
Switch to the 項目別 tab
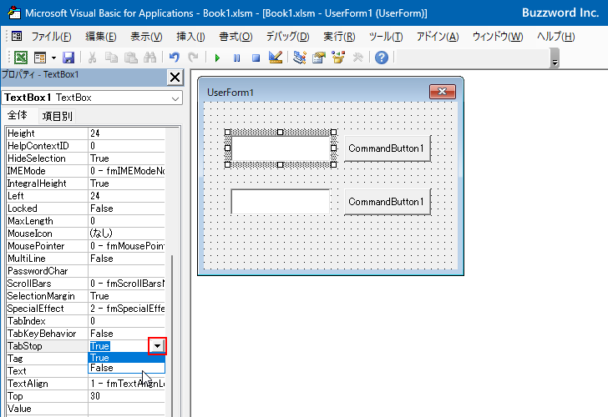[57, 116]
